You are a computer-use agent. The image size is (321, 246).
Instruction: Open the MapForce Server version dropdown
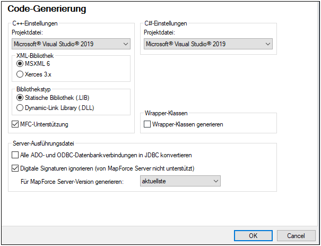pyautogui.click(x=180, y=182)
